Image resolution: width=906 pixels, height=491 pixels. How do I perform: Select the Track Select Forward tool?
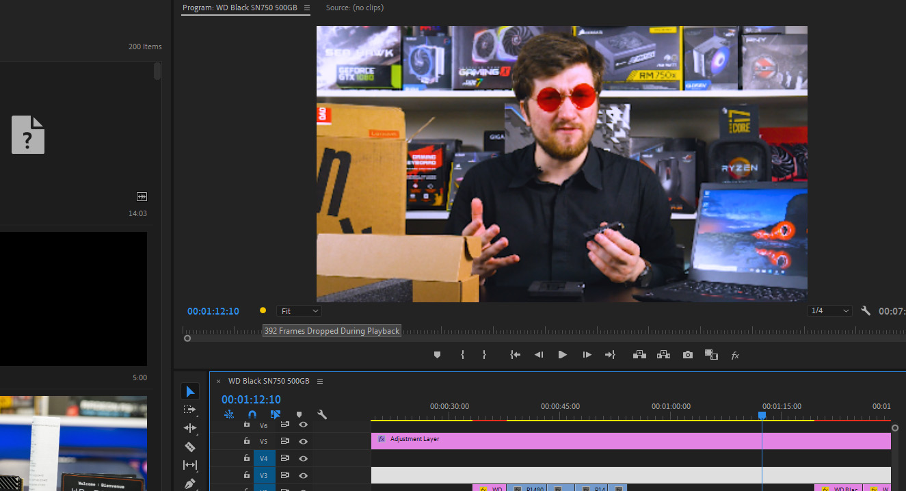pos(190,410)
